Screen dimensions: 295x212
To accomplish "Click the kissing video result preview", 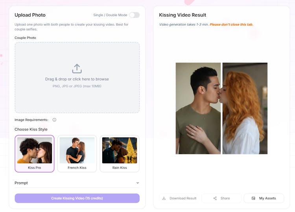I will pyautogui.click(x=221, y=108).
